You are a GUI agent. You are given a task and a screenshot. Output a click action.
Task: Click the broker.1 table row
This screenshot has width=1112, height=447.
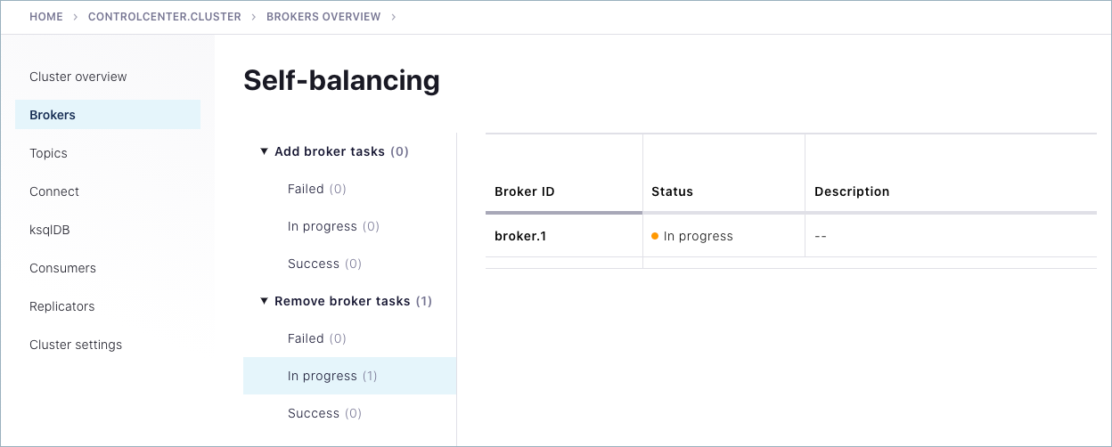pyautogui.click(x=519, y=236)
